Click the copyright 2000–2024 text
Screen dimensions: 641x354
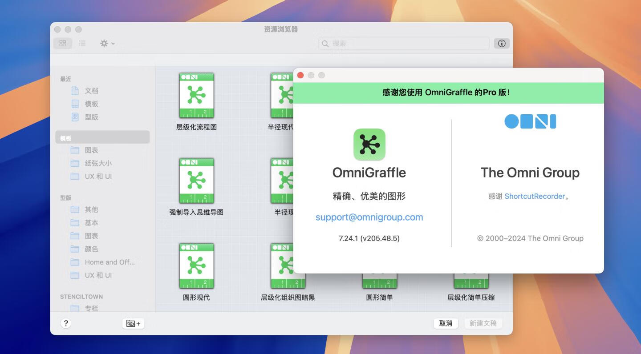click(x=530, y=238)
